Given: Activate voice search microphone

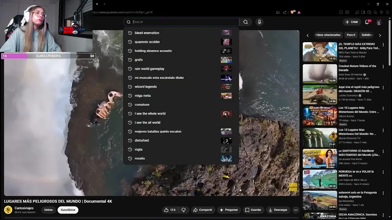Looking at the screenshot, I should coord(259,22).
